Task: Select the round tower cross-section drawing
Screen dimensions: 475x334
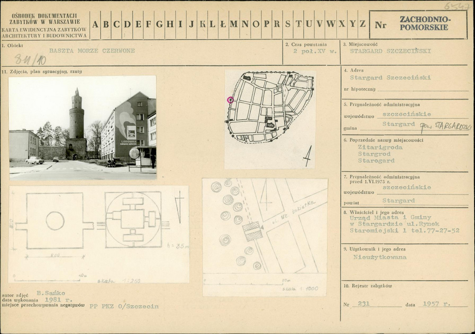Action: click(133, 219)
